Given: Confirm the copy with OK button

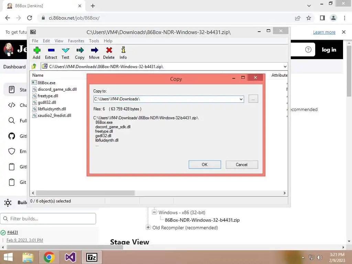Looking at the screenshot, I should coord(205,165).
